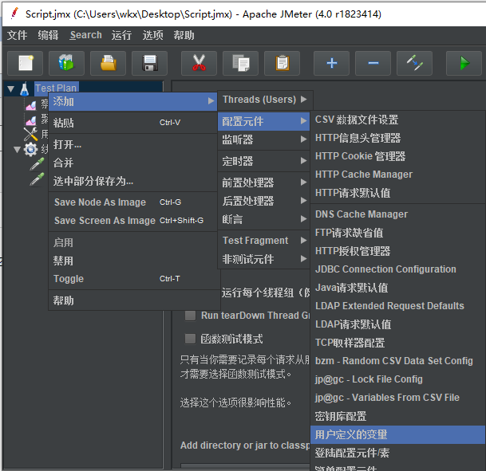486x471 pixels.
Task: Select HTTP Cookie 管理器
Action: pos(397,156)
